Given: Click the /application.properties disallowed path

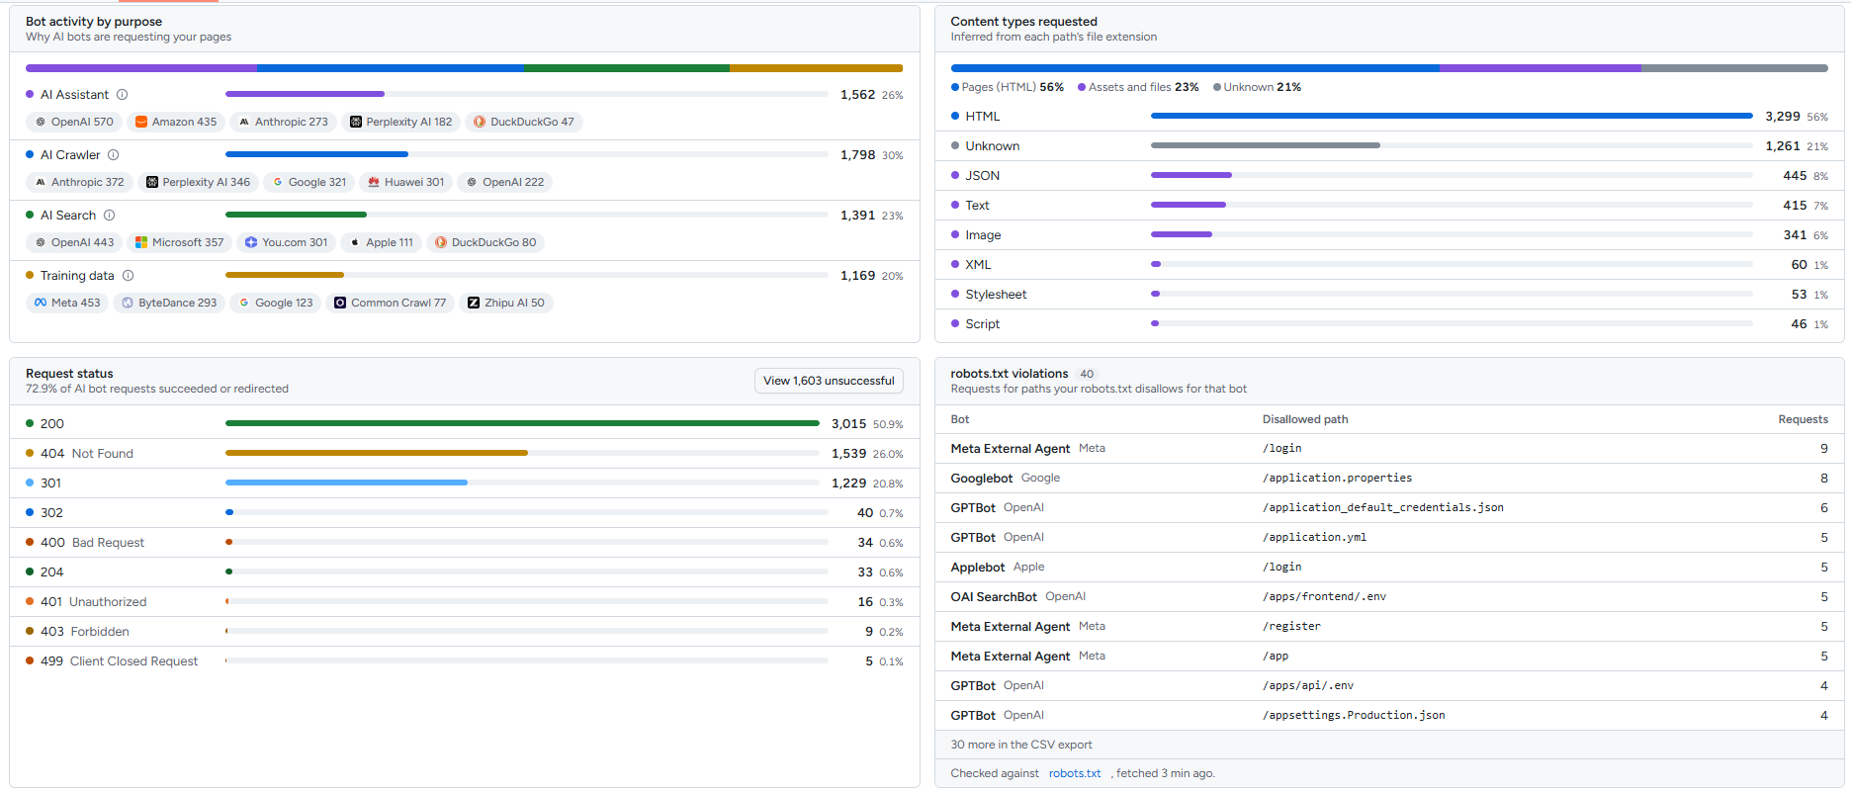Looking at the screenshot, I should [x=1338, y=479].
